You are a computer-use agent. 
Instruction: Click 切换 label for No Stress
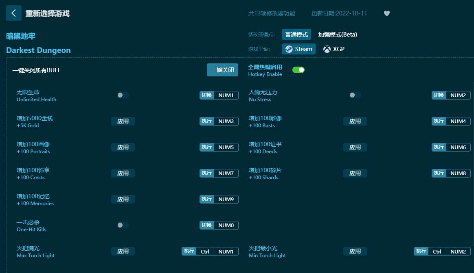pos(439,95)
